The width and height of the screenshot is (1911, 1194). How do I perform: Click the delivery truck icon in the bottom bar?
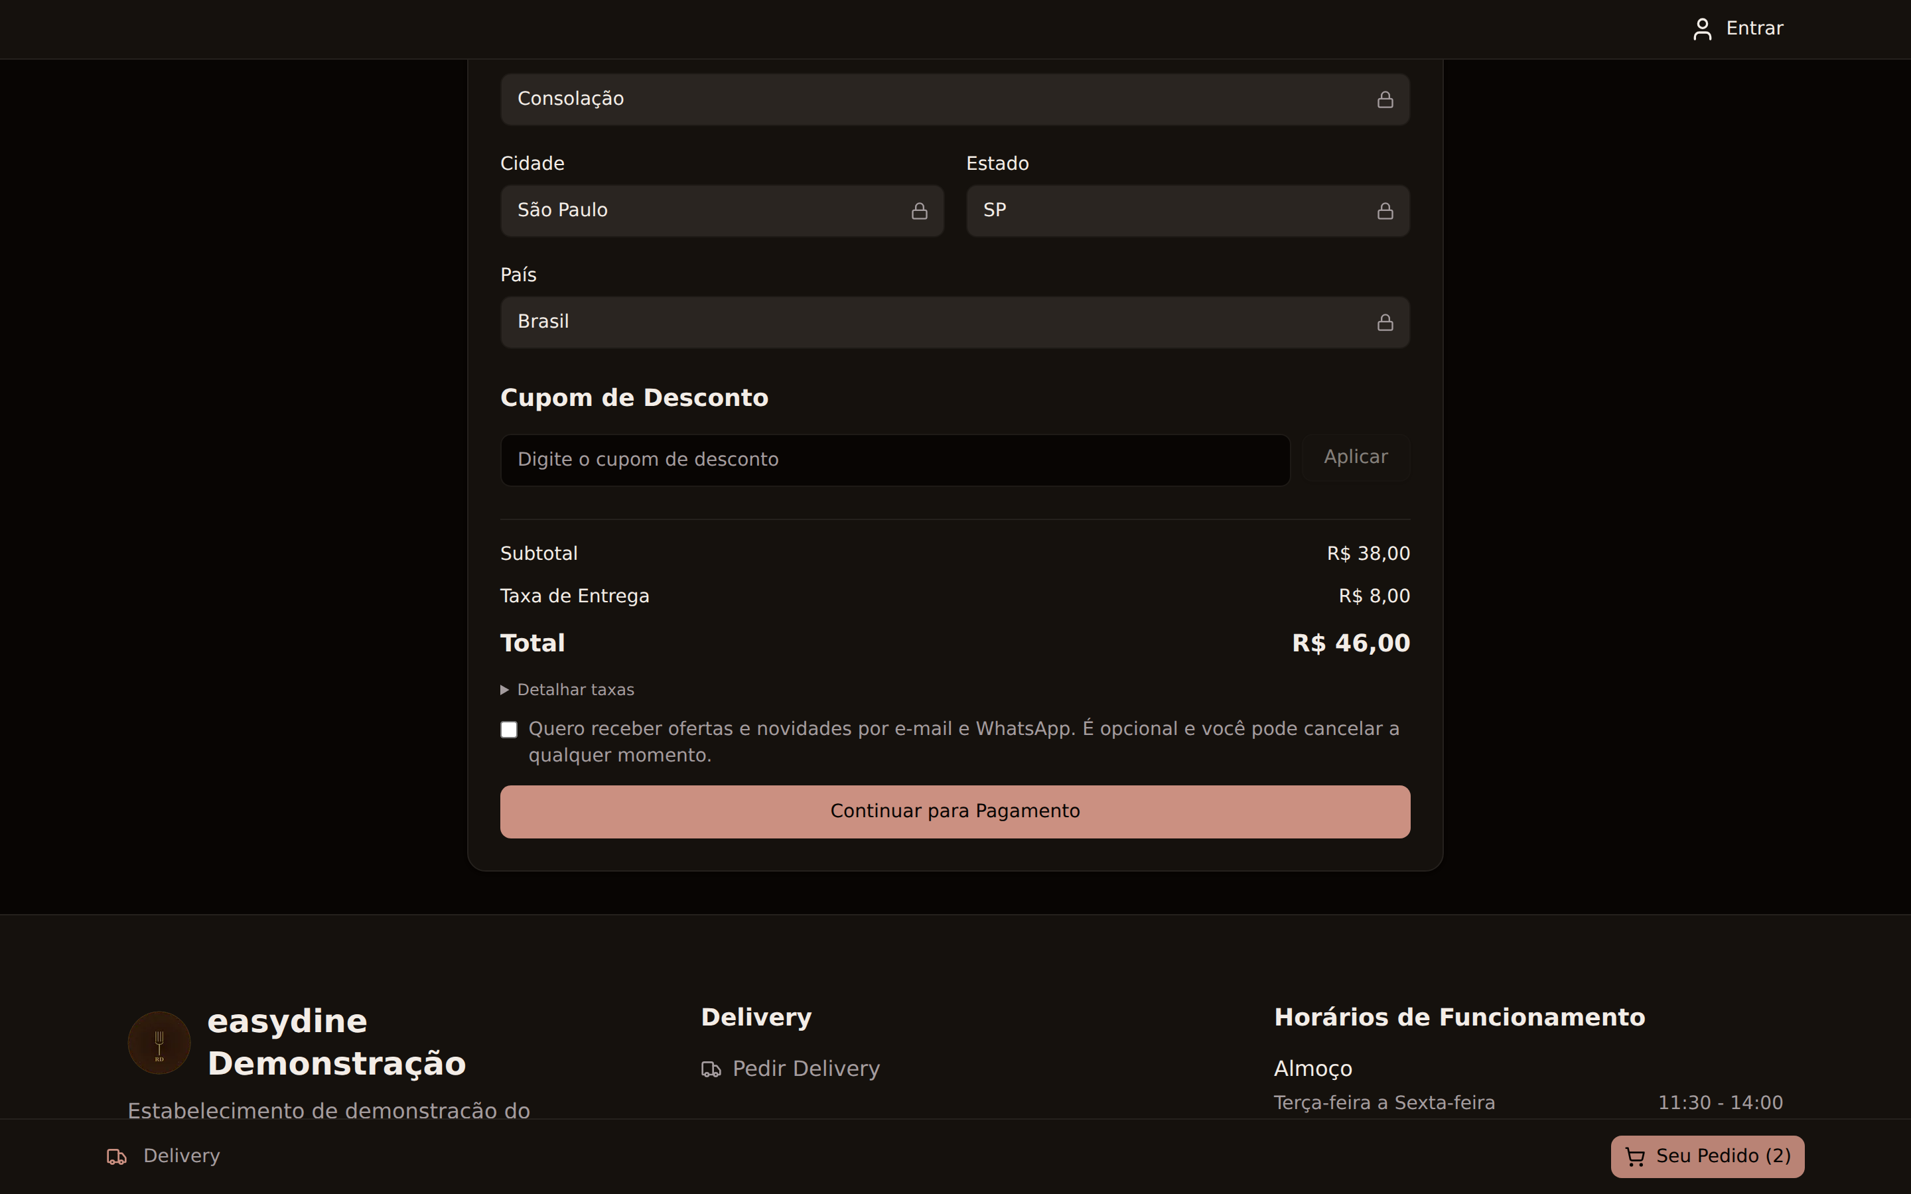click(x=117, y=1157)
